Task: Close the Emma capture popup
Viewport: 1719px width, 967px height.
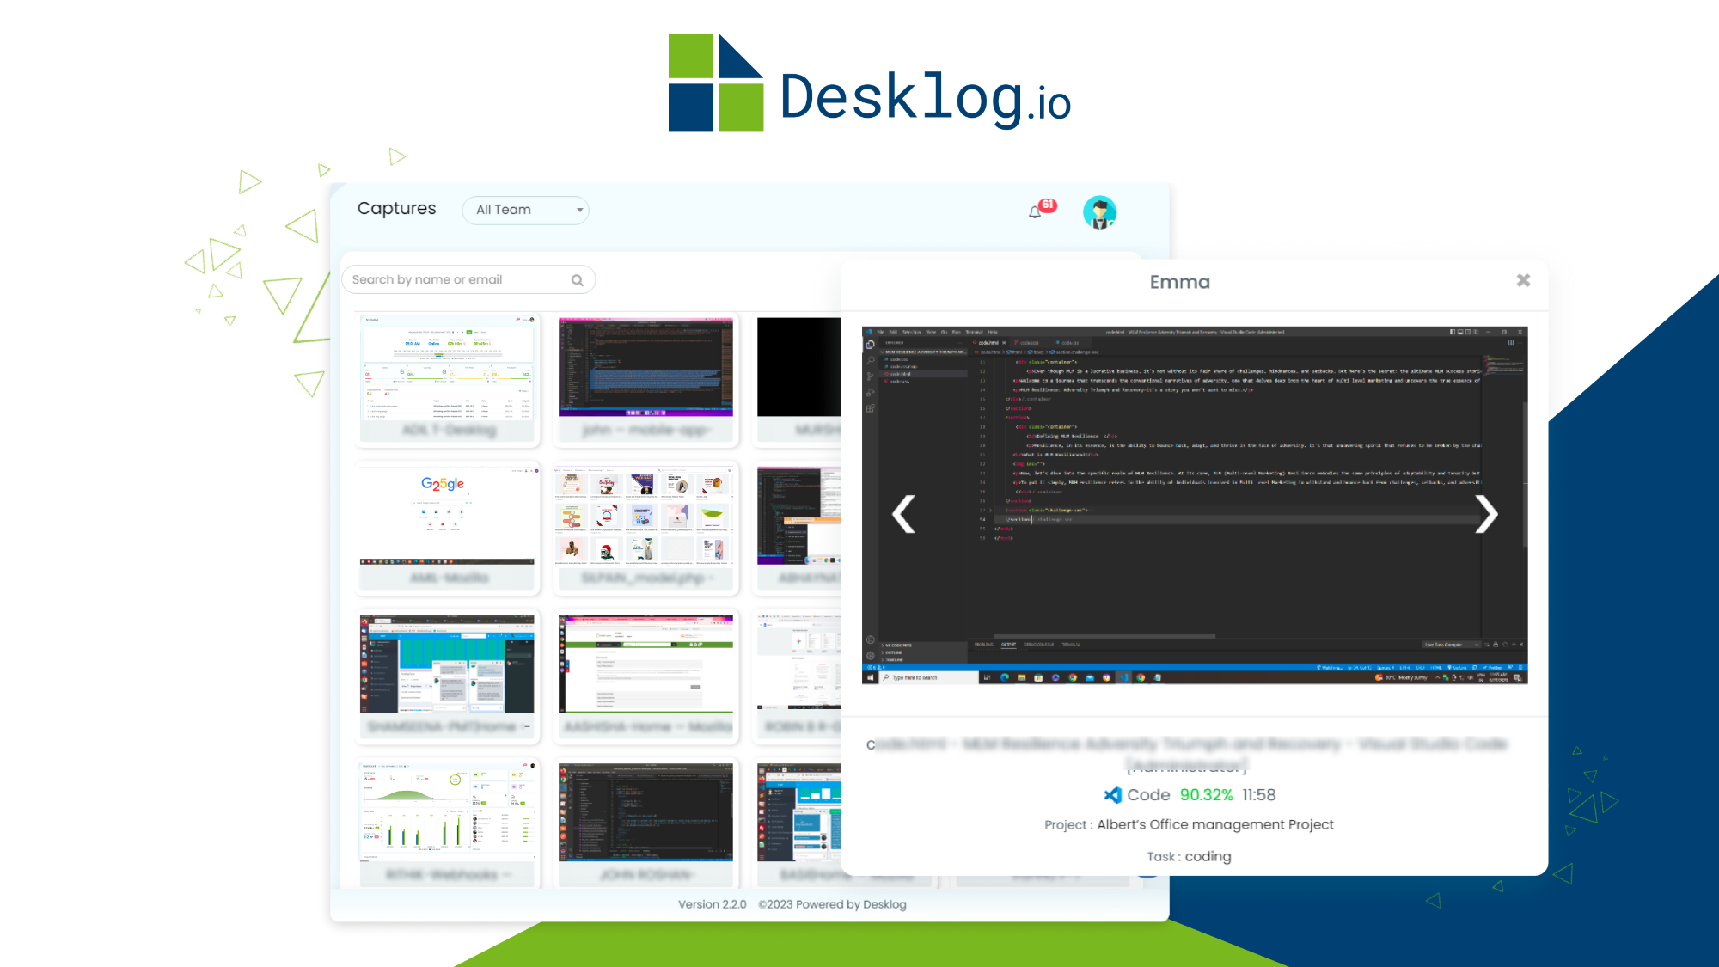Action: tap(1523, 280)
